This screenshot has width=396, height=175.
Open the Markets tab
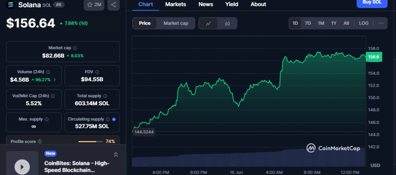coord(176,5)
